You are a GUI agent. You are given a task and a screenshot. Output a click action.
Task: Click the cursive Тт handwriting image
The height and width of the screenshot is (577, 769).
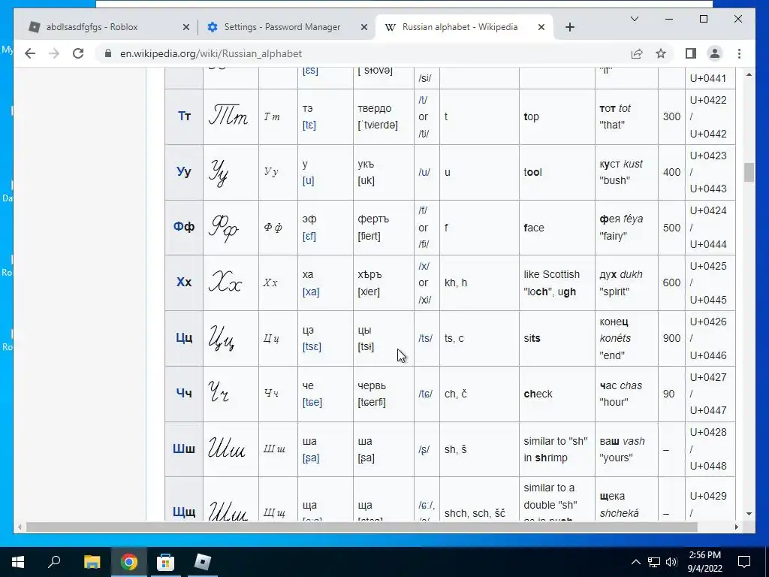coord(228,116)
